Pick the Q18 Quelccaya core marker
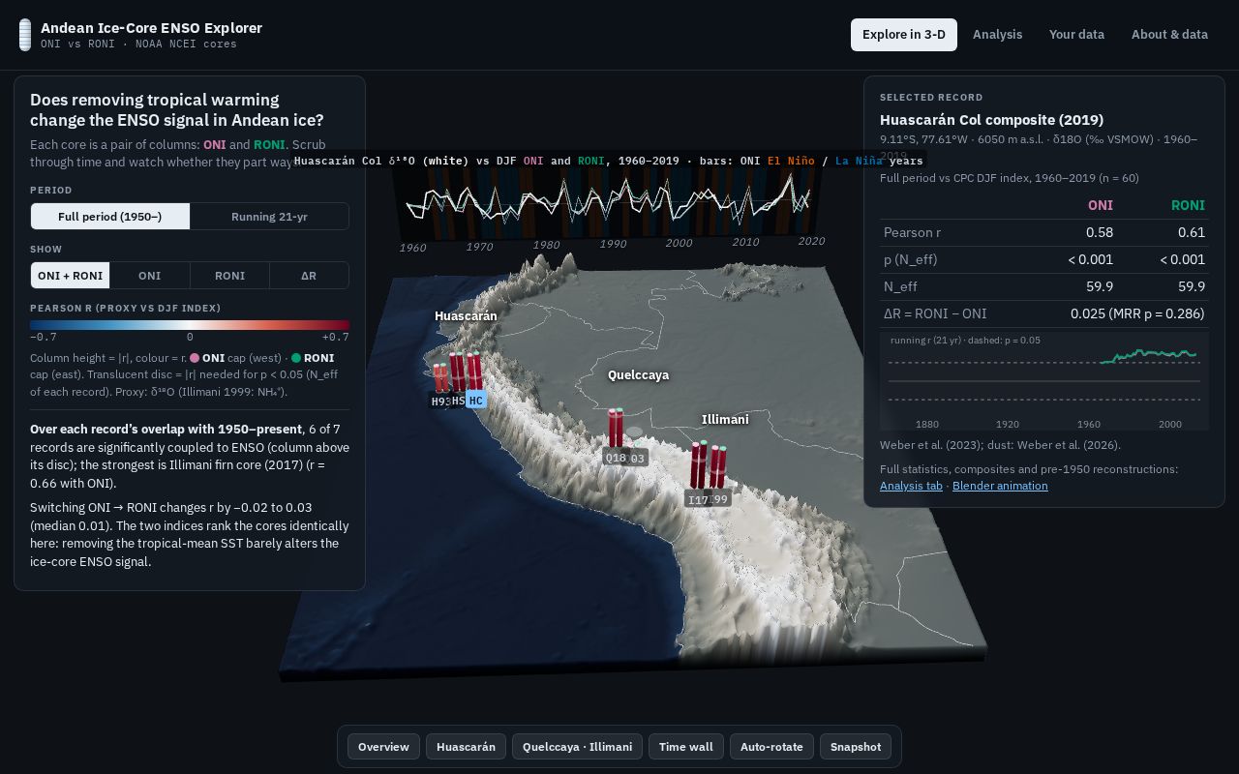The image size is (1239, 774). pos(614,458)
